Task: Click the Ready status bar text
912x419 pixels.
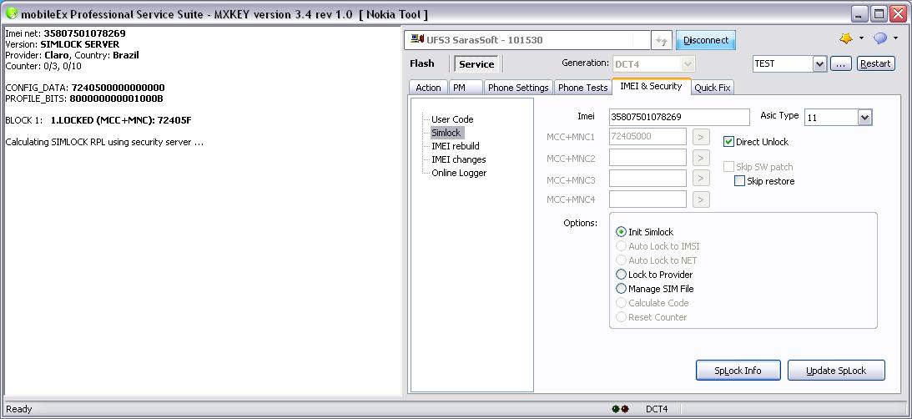Action: (x=18, y=409)
